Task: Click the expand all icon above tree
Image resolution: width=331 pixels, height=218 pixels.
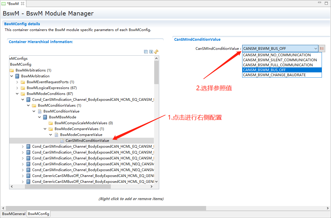Action: click(151, 52)
